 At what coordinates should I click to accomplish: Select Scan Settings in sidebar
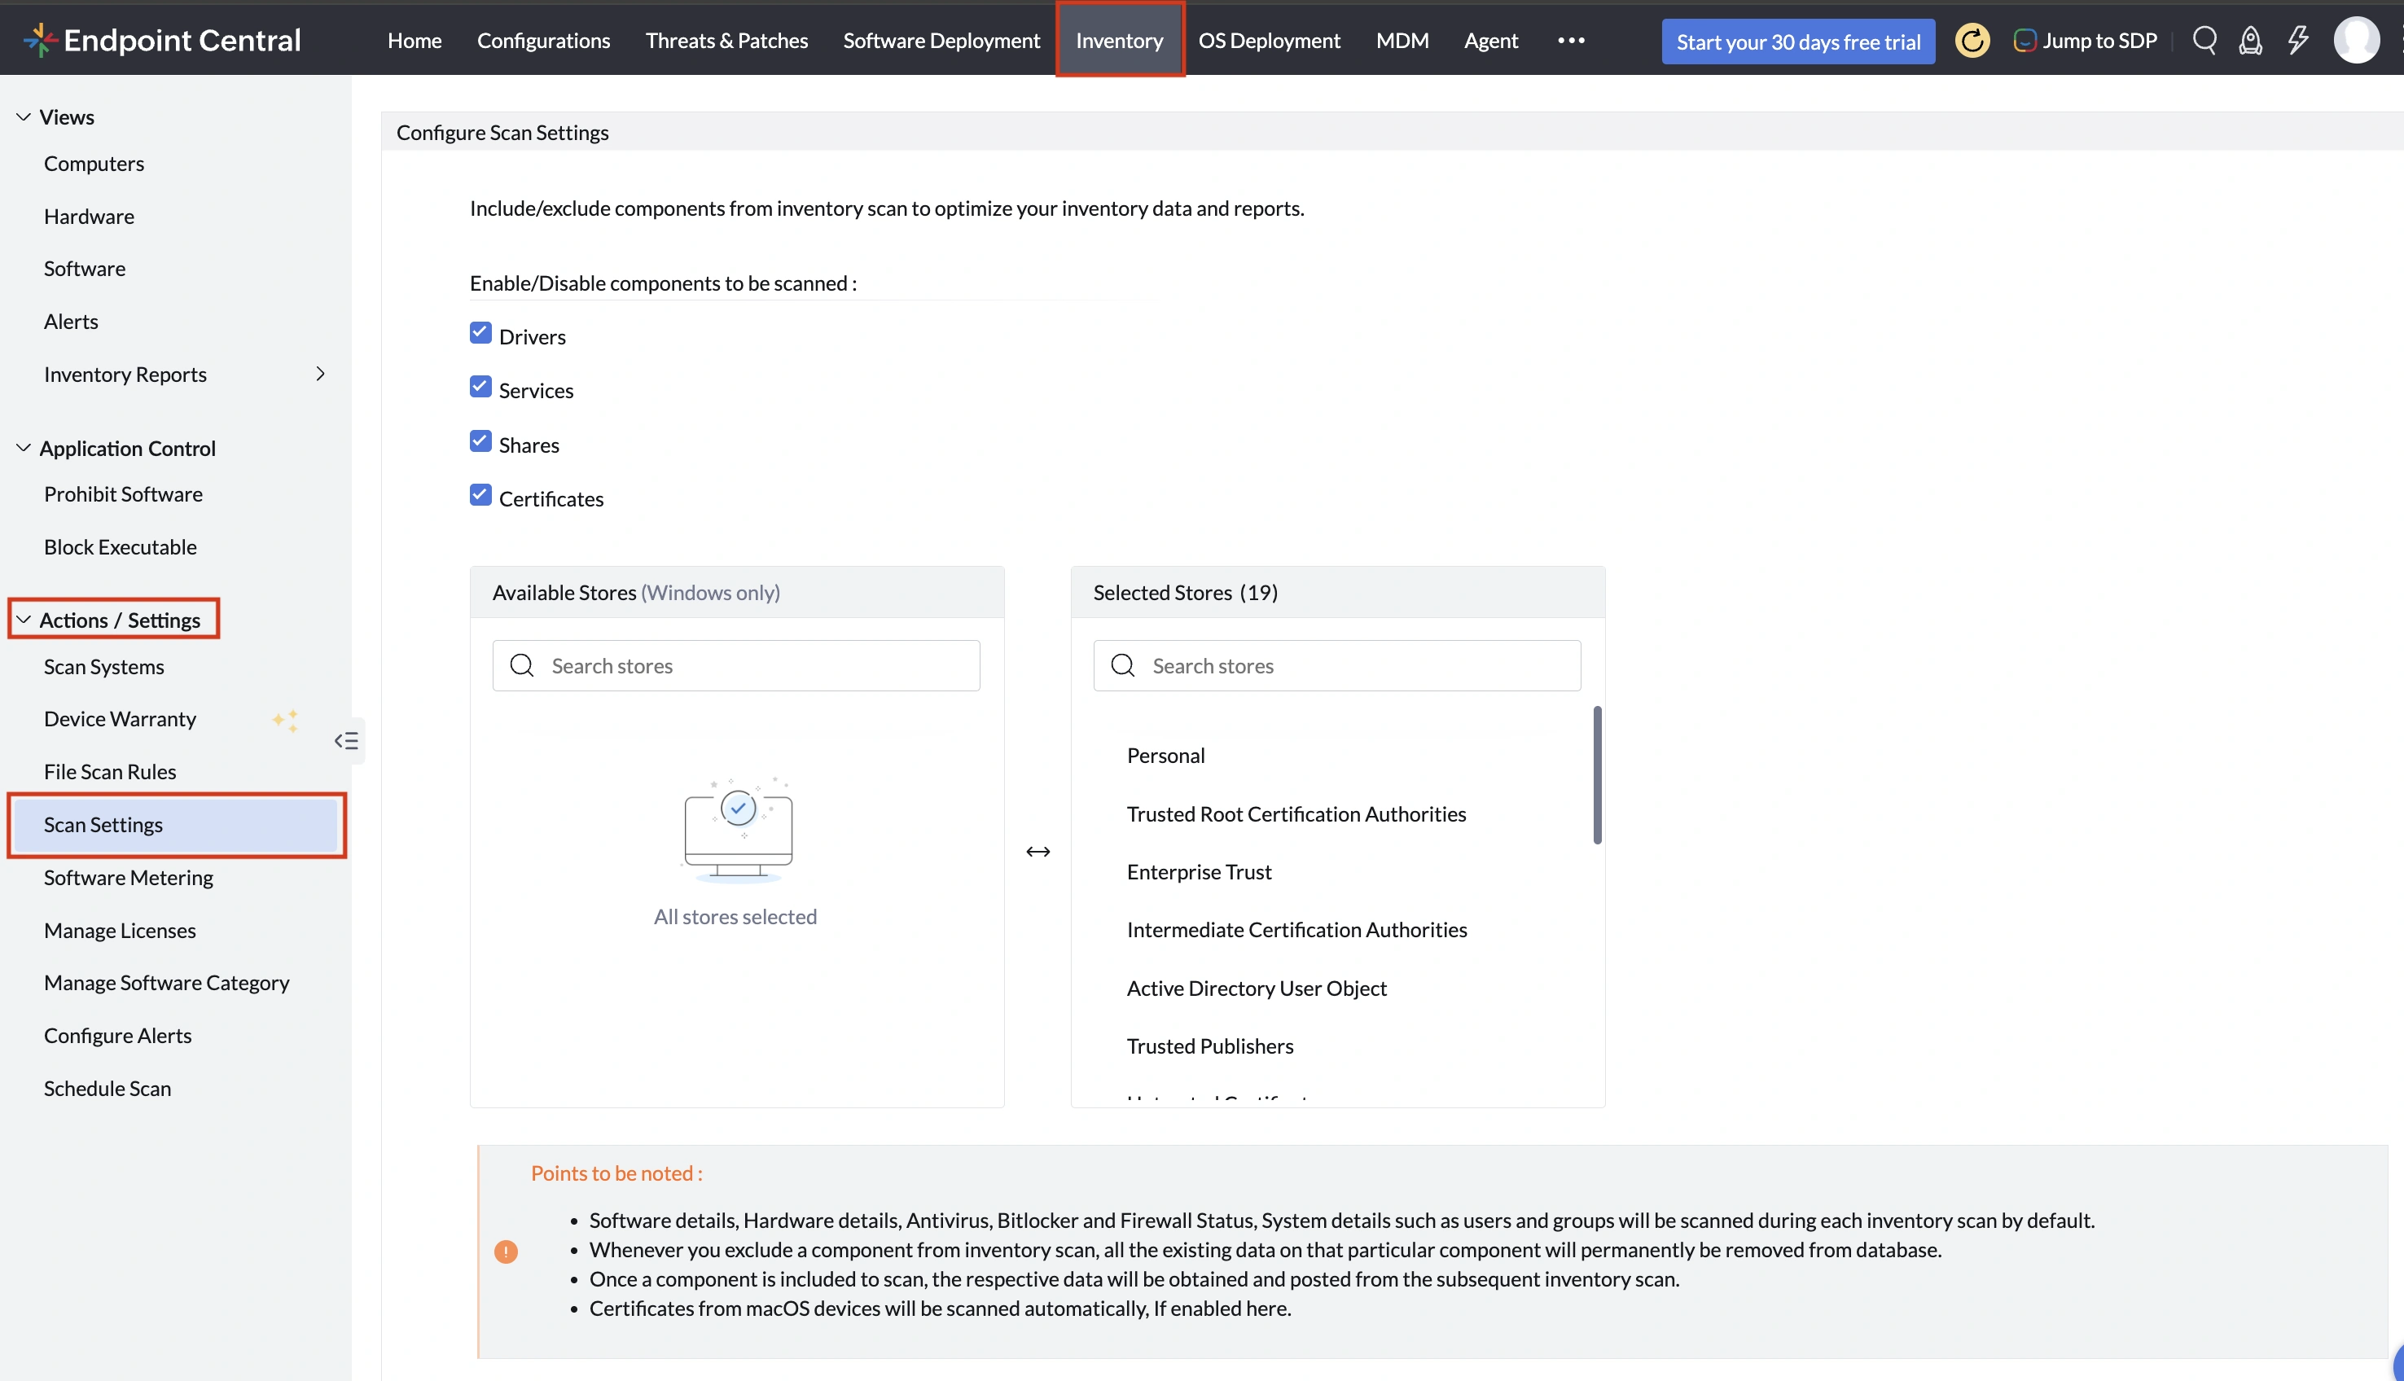(177, 825)
